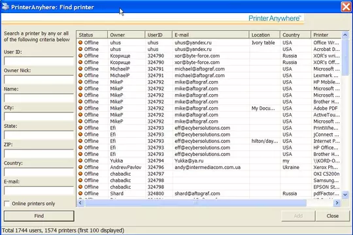The height and width of the screenshot is (235, 353).
Task: Click status icon of PrintWhe... row
Action: [x=80, y=128]
